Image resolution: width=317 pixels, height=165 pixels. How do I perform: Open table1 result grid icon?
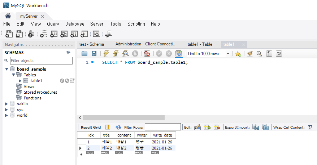click(x=72, y=81)
